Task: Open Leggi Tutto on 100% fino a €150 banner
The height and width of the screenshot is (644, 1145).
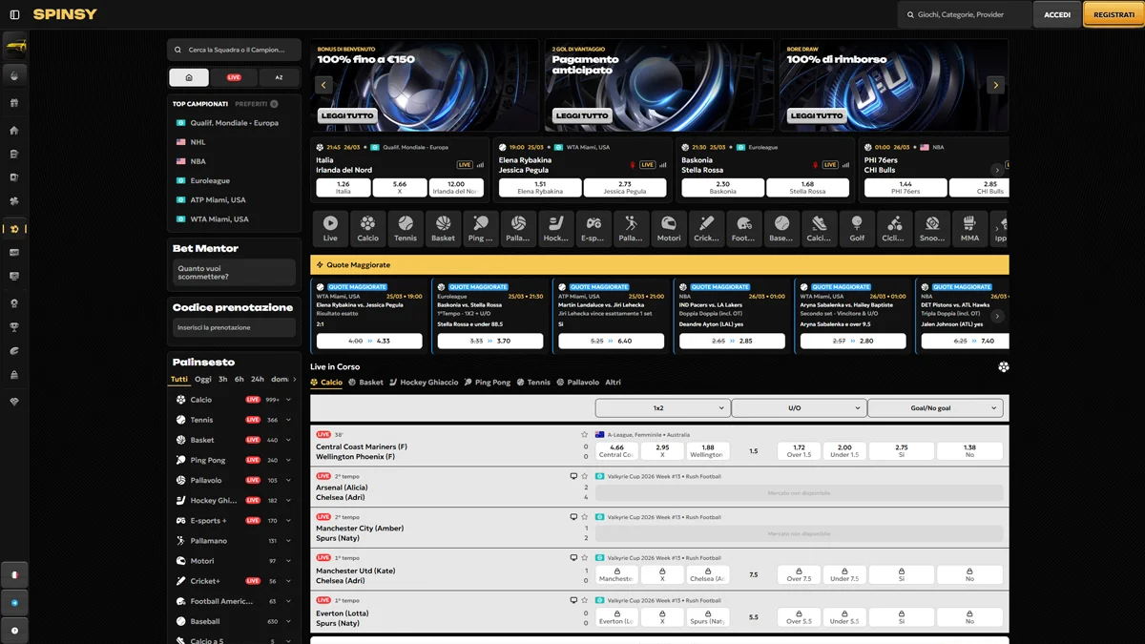Action: (x=347, y=115)
